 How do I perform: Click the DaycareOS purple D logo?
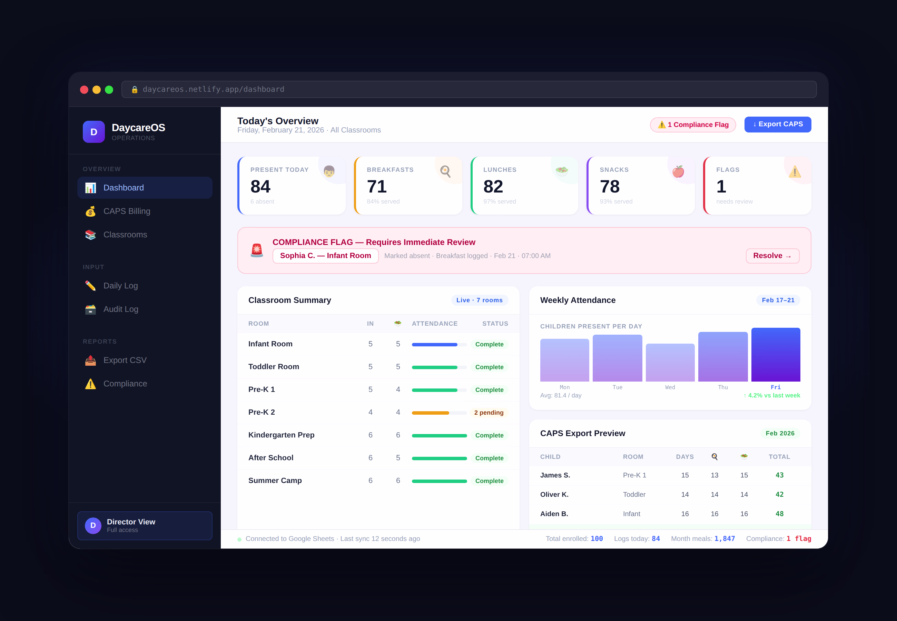pos(94,132)
